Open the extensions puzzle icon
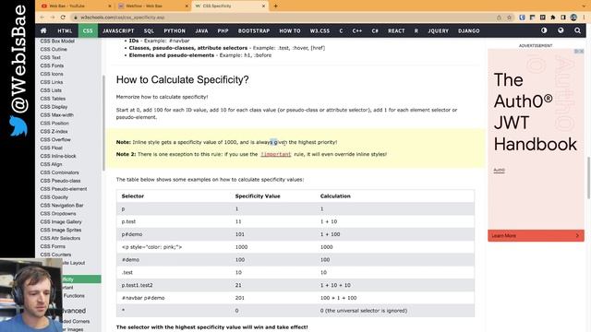The image size is (591, 332). 553,18
